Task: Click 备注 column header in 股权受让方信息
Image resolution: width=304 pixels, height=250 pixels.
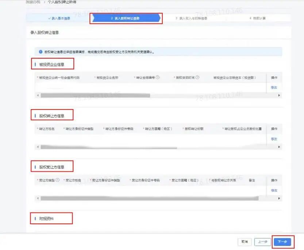Action: pyautogui.click(x=252, y=180)
